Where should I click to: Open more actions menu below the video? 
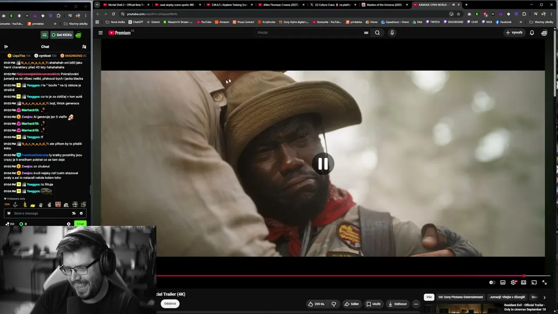click(x=416, y=304)
